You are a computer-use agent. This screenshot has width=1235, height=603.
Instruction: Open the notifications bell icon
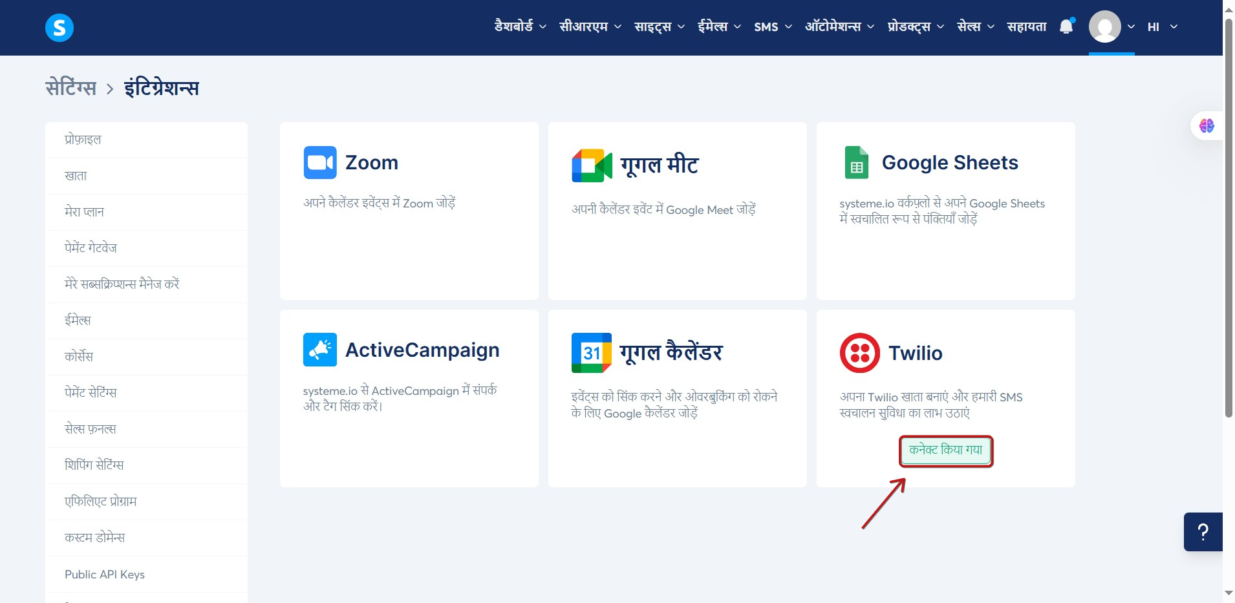tap(1066, 26)
